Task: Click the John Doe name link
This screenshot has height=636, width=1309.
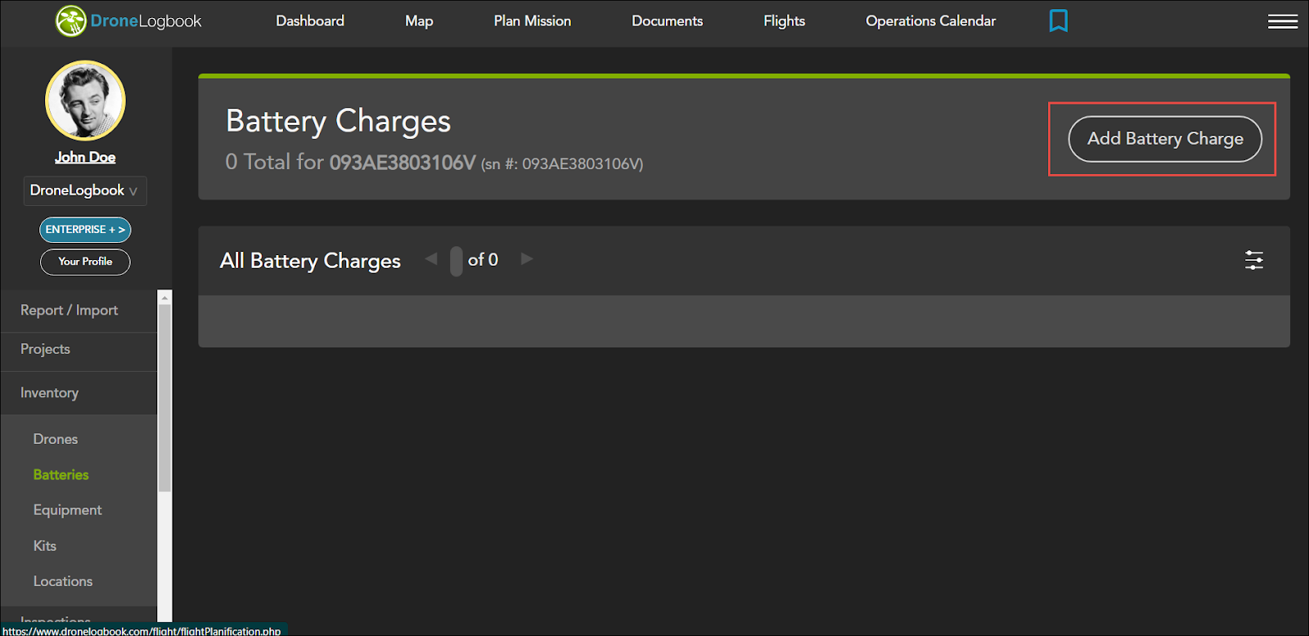Action: pos(85,157)
